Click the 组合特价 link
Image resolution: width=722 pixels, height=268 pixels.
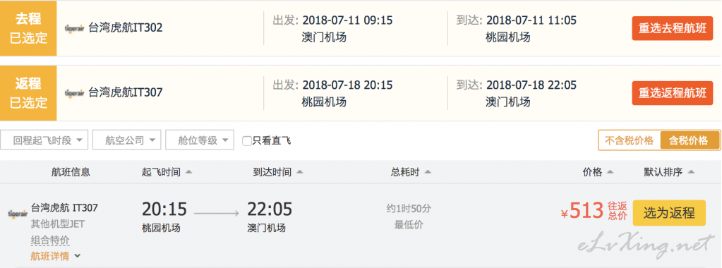pyautogui.click(x=50, y=240)
